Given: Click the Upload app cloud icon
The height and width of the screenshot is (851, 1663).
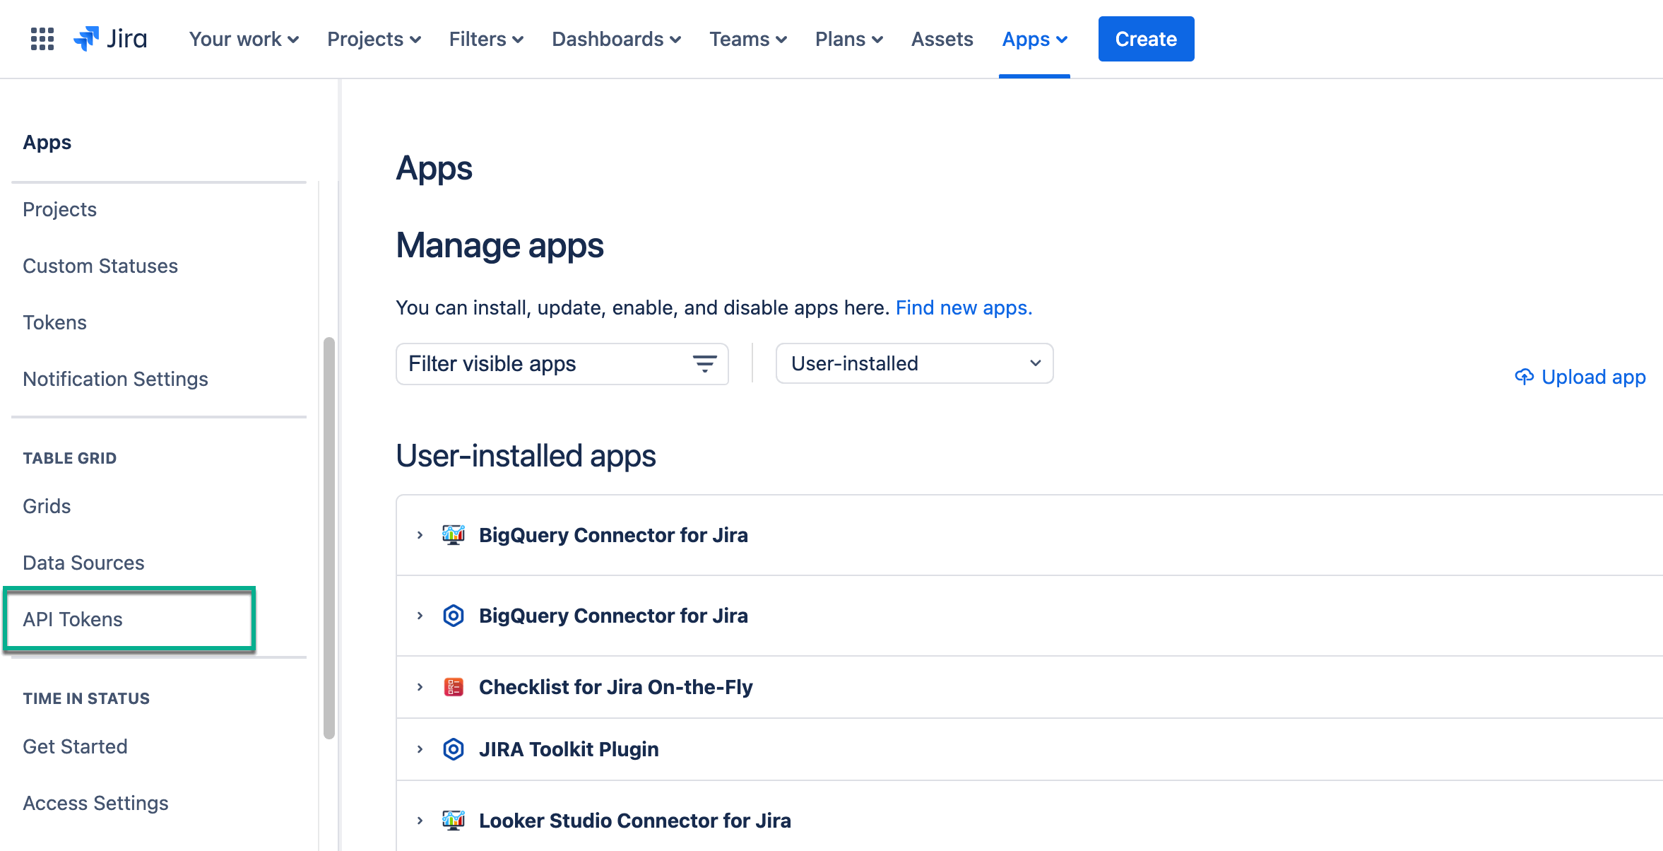Looking at the screenshot, I should [x=1524, y=377].
